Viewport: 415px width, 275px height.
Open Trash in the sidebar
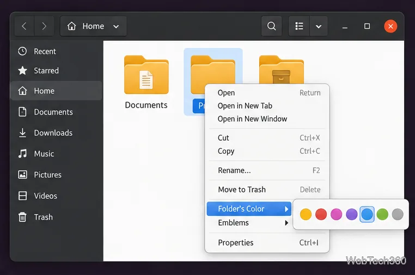click(56, 217)
